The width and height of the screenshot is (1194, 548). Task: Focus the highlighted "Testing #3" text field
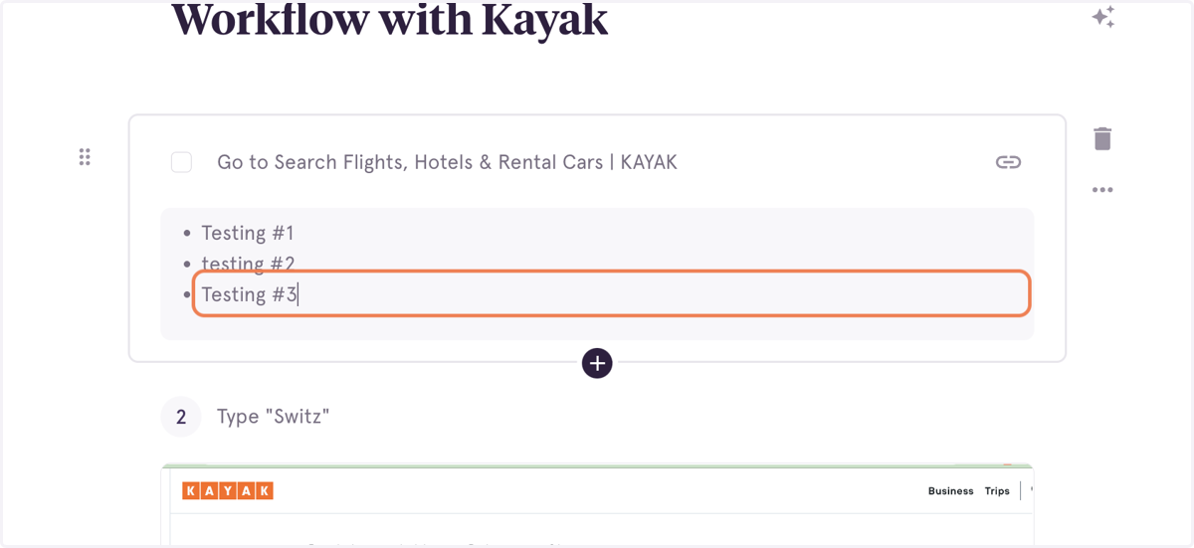coord(611,294)
